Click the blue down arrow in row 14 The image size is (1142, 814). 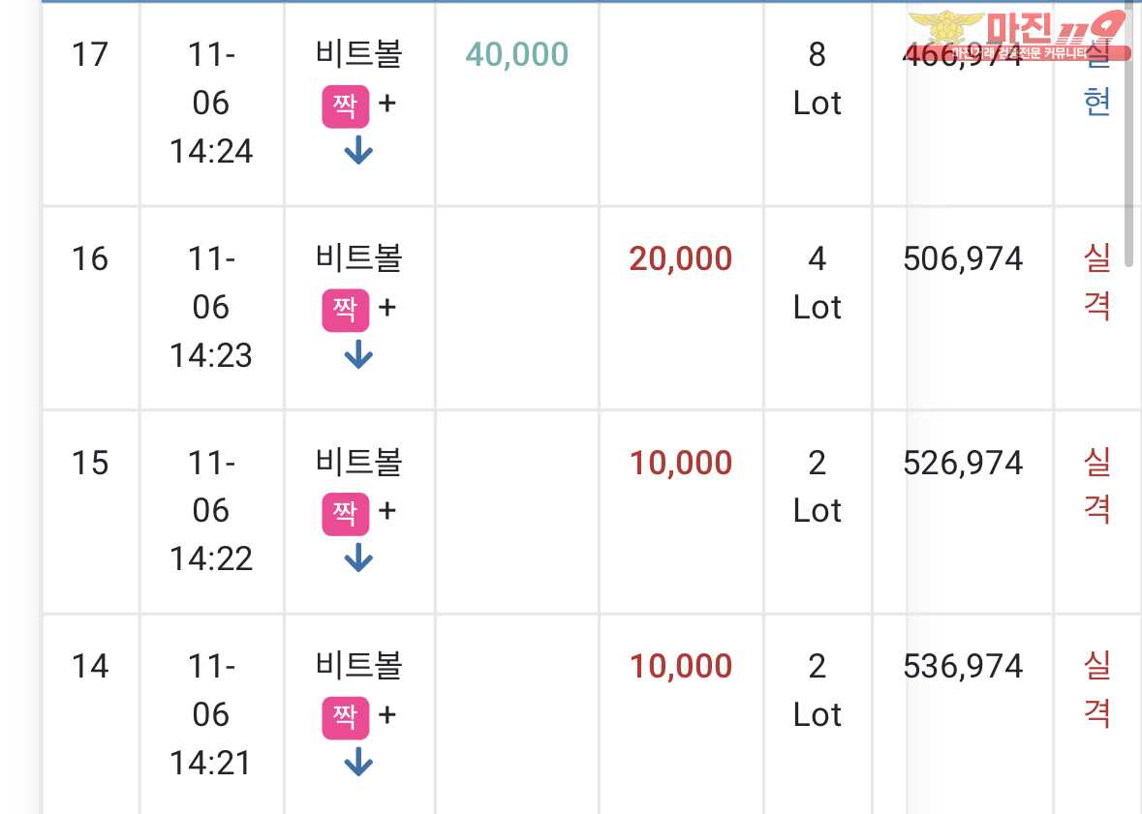pos(358,762)
